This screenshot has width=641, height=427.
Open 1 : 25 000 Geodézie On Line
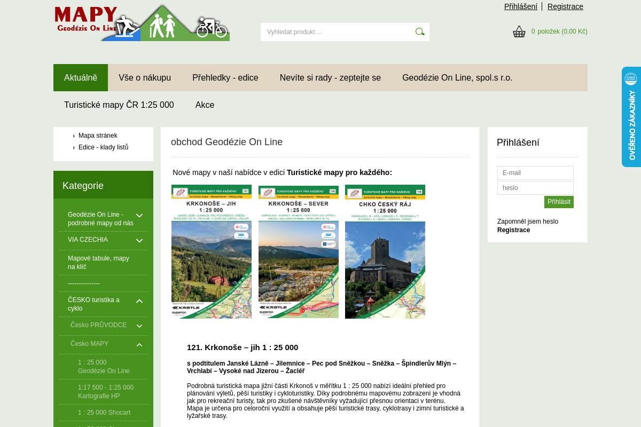pyautogui.click(x=104, y=367)
